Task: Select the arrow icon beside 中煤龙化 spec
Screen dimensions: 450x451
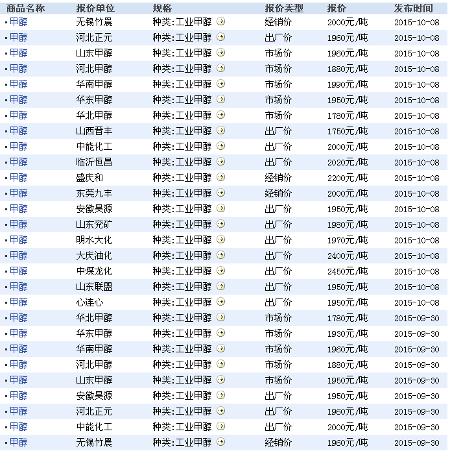Action: [220, 271]
